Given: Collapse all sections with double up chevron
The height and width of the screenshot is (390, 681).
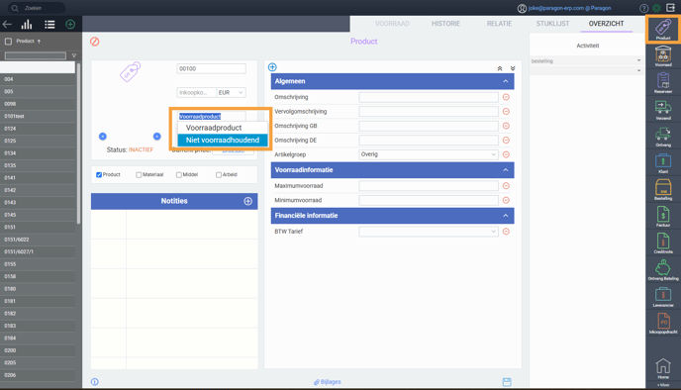Looking at the screenshot, I should click(x=500, y=68).
